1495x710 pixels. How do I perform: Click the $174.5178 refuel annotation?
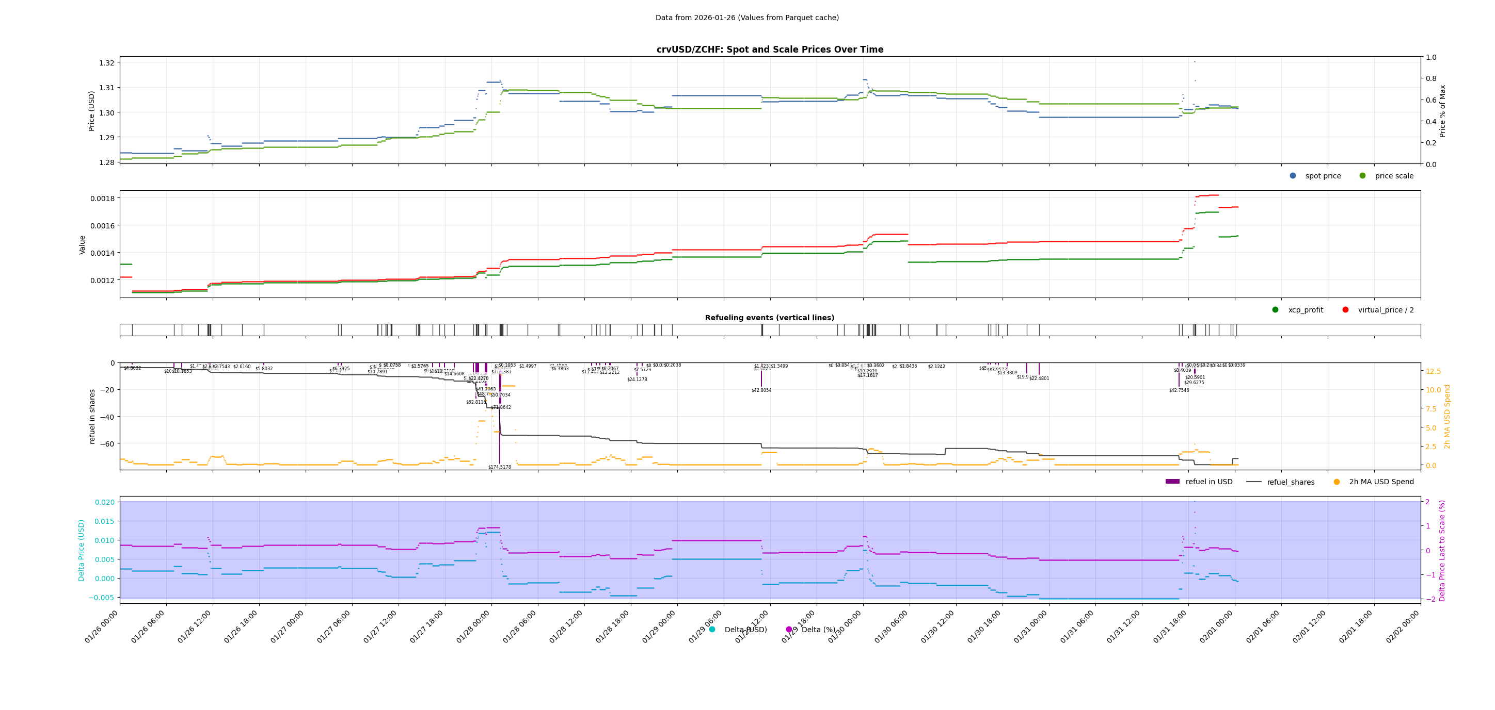pos(500,467)
